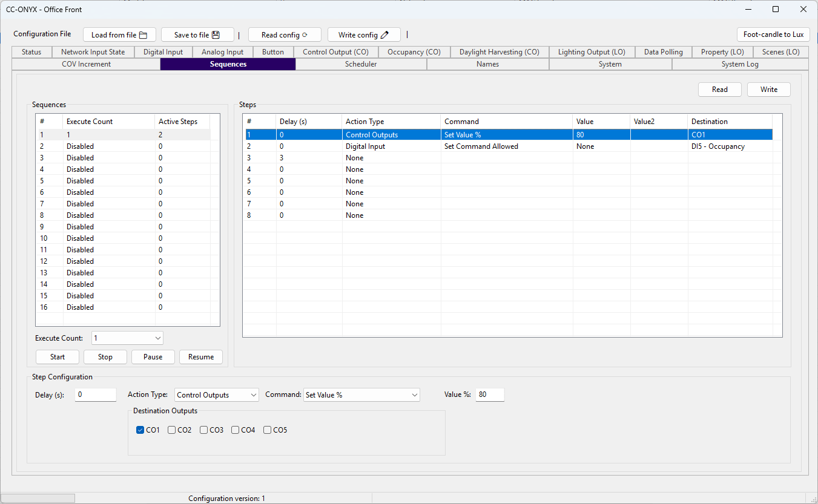Image resolution: width=818 pixels, height=504 pixels.
Task: Open the Data Polling tab
Action: pos(664,52)
